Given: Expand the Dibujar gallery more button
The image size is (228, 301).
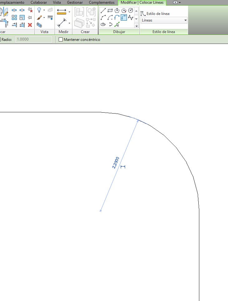Looking at the screenshot, I should 136,26.
